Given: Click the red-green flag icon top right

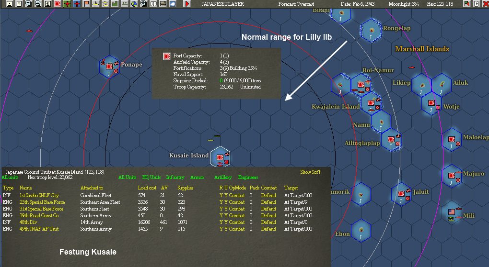Looking at the screenshot, I should point(466,4).
